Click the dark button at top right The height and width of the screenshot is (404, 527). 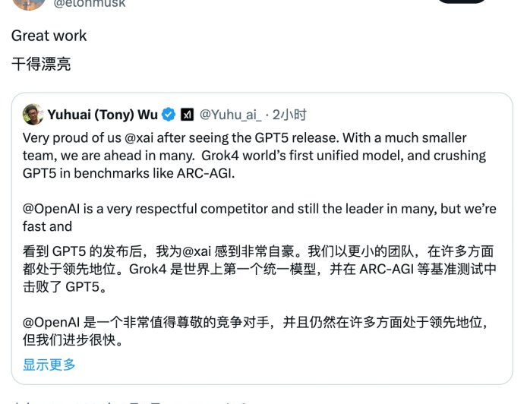(x=460, y=2)
